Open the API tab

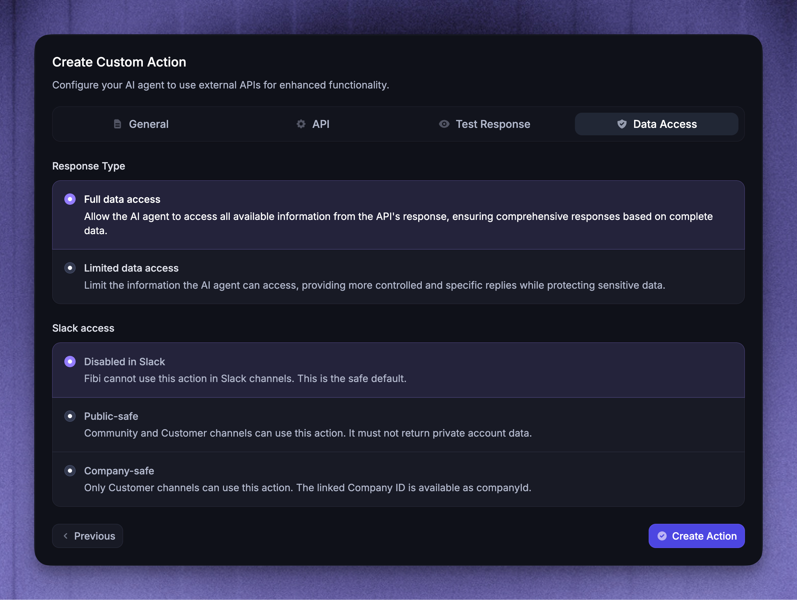pyautogui.click(x=313, y=124)
